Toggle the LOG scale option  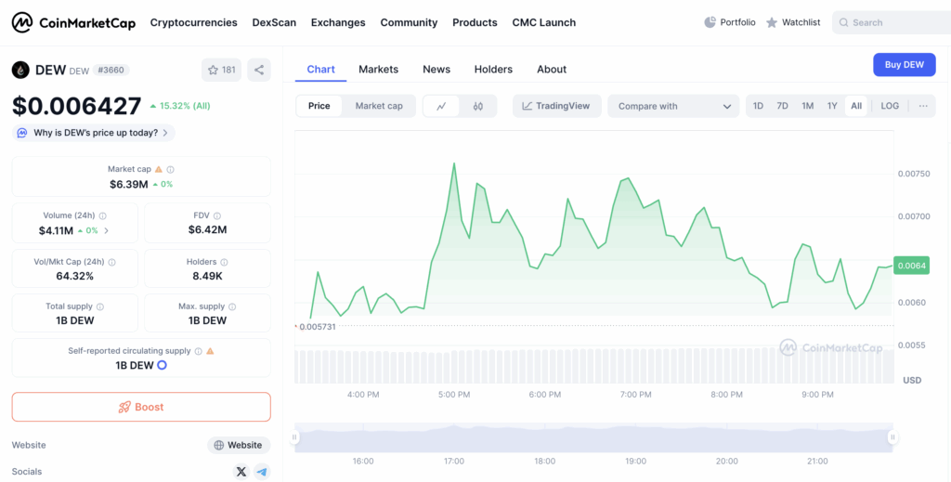click(890, 106)
